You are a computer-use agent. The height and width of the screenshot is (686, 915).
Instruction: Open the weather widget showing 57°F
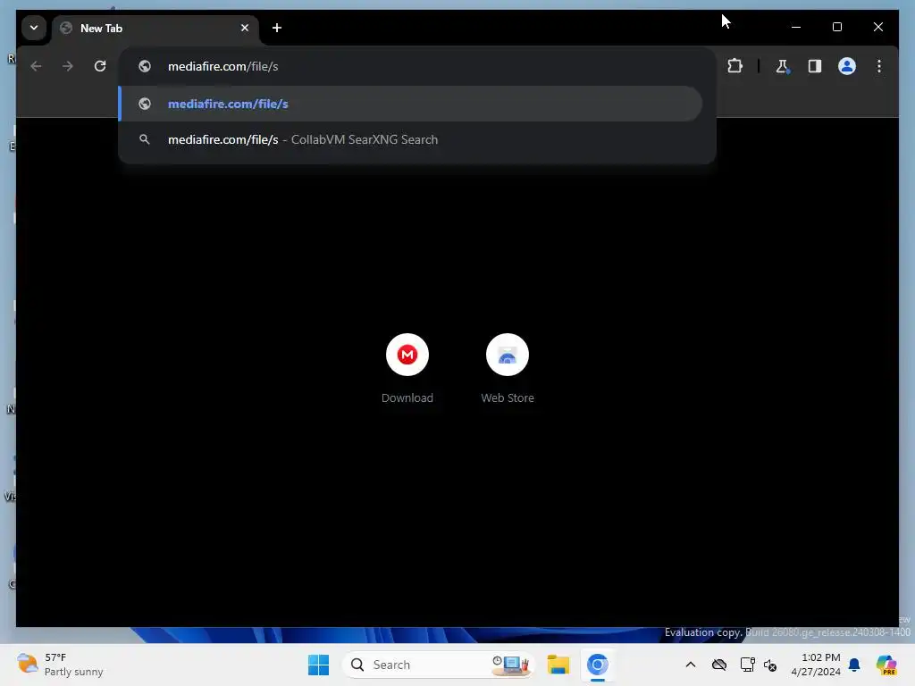(x=60, y=665)
